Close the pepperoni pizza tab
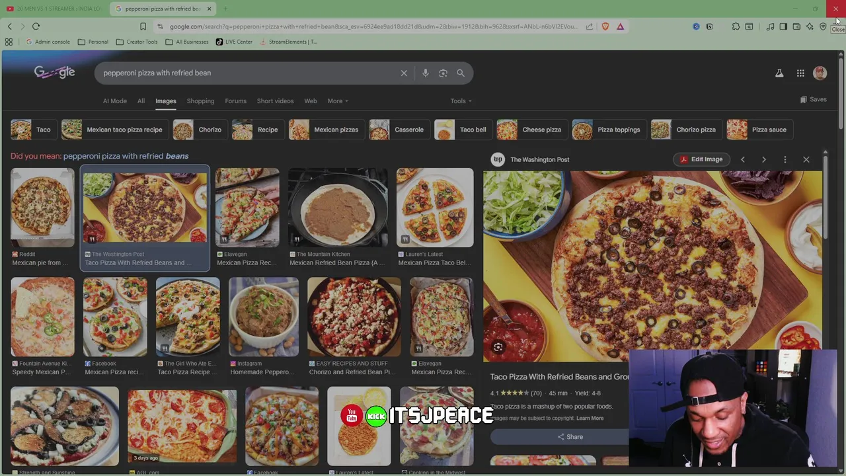The width and height of the screenshot is (846, 476). click(x=210, y=9)
